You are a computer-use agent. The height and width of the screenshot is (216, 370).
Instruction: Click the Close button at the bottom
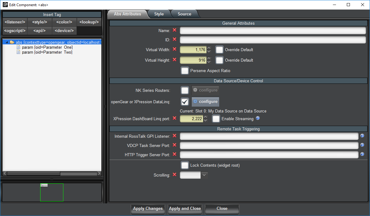click(x=222, y=209)
